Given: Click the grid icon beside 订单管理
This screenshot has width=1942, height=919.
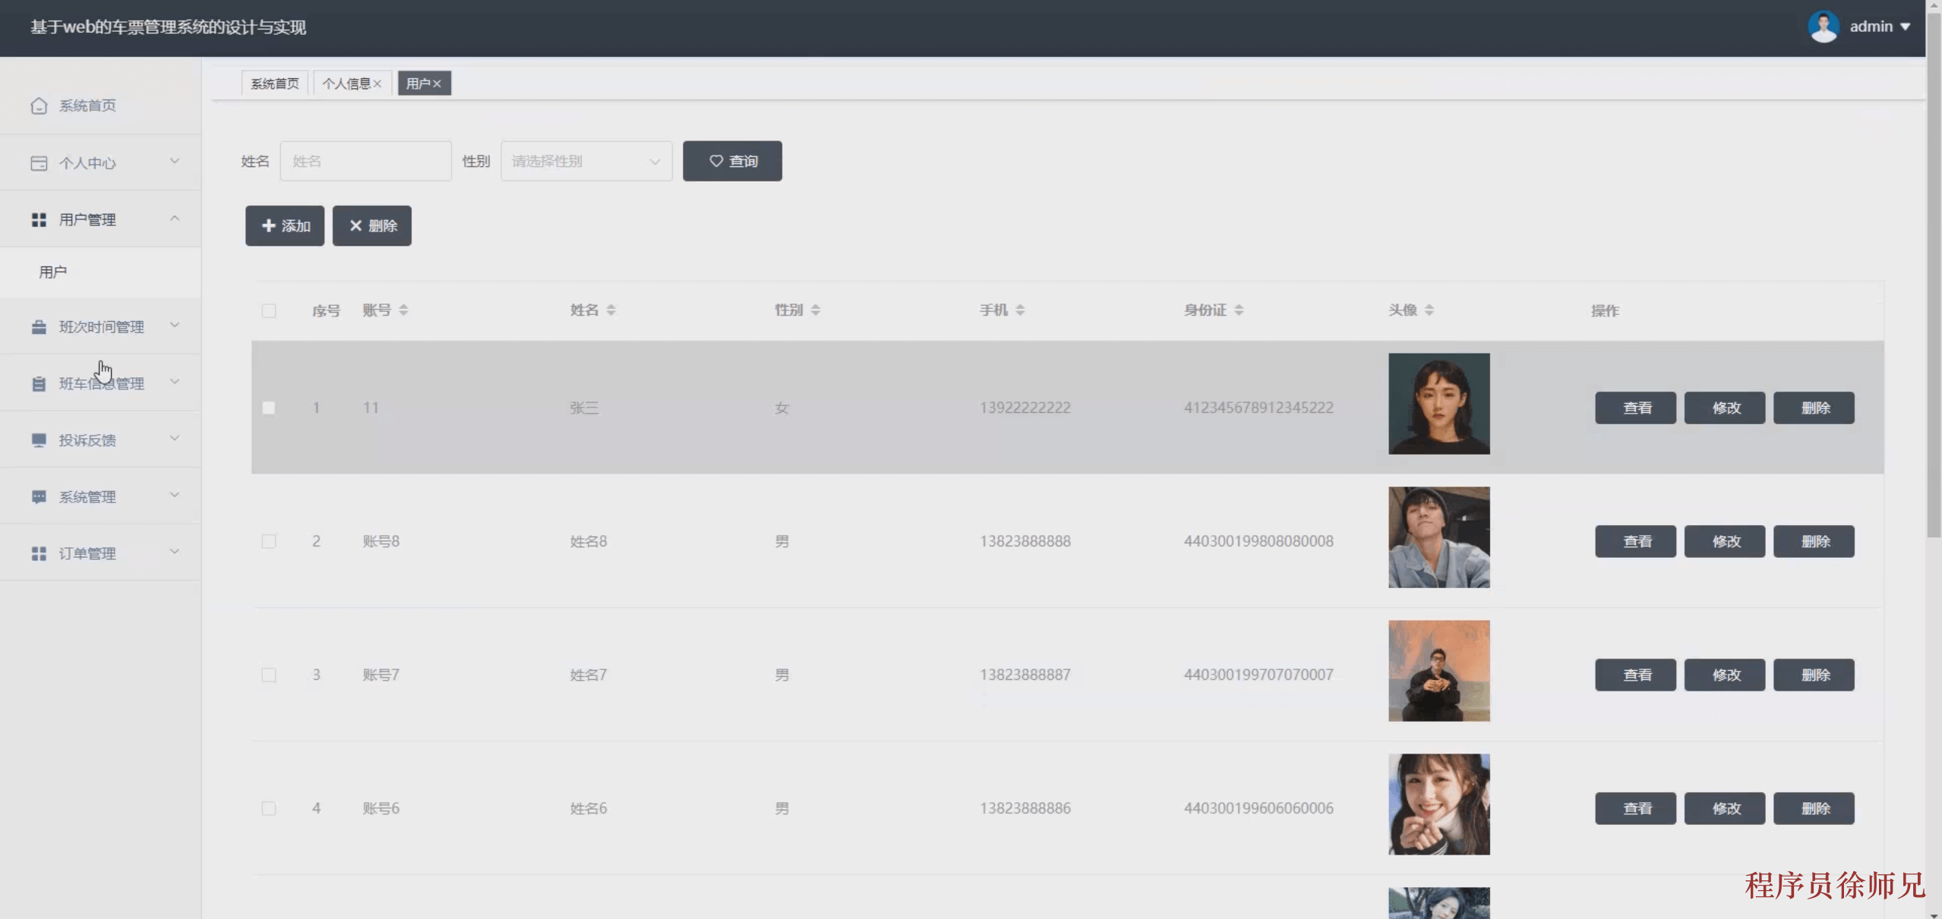Looking at the screenshot, I should tap(39, 554).
